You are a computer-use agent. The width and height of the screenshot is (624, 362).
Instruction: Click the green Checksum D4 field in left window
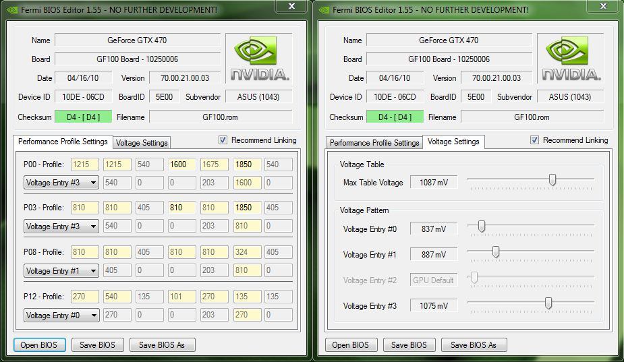tap(83, 117)
